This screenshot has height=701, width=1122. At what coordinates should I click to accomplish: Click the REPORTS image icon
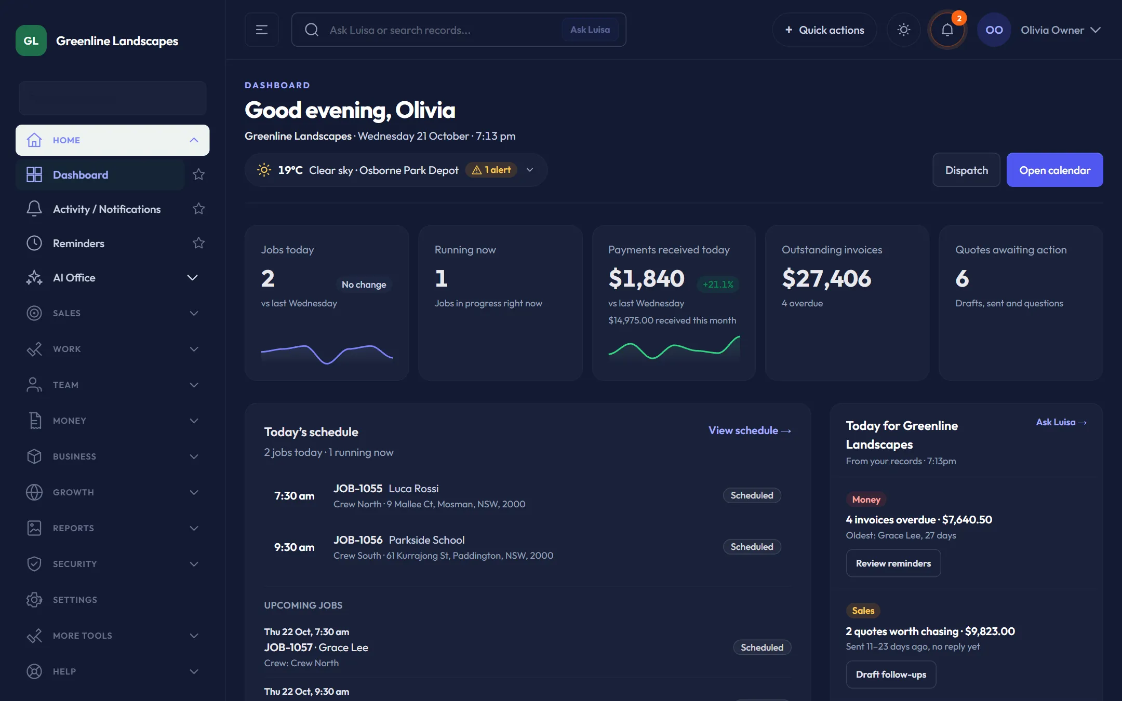(34, 528)
